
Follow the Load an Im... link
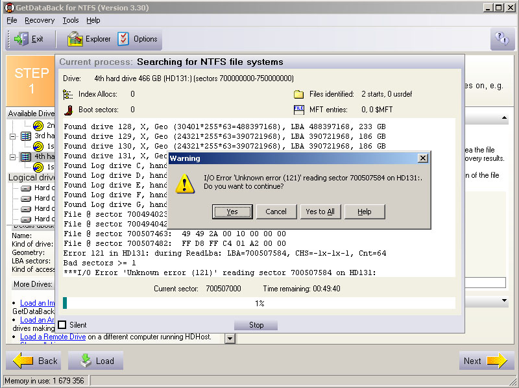(38, 303)
